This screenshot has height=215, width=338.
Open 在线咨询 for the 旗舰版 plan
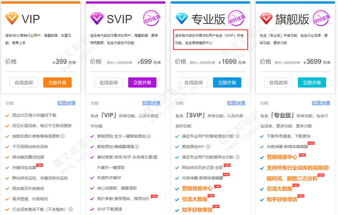[278, 83]
